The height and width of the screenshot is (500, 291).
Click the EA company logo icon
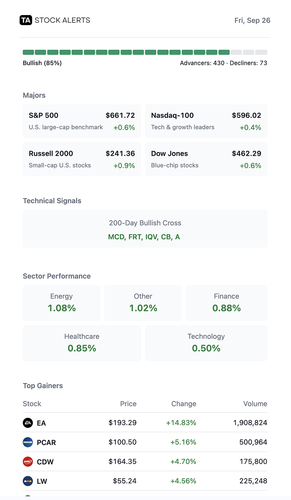click(x=28, y=423)
